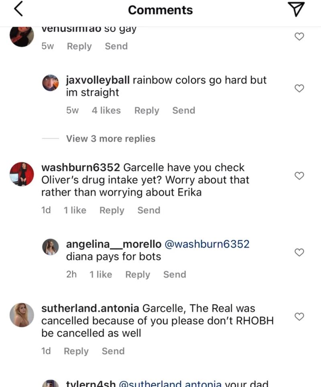
Task: Open the share paper-plane icon
Action: click(x=297, y=10)
